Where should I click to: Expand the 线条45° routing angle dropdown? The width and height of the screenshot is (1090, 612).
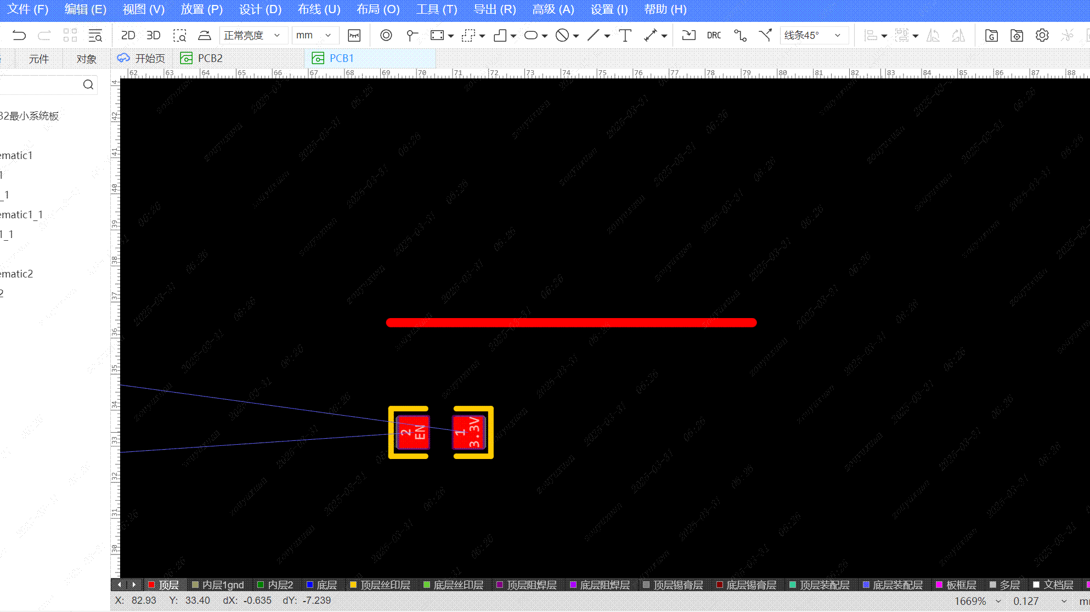(x=813, y=36)
